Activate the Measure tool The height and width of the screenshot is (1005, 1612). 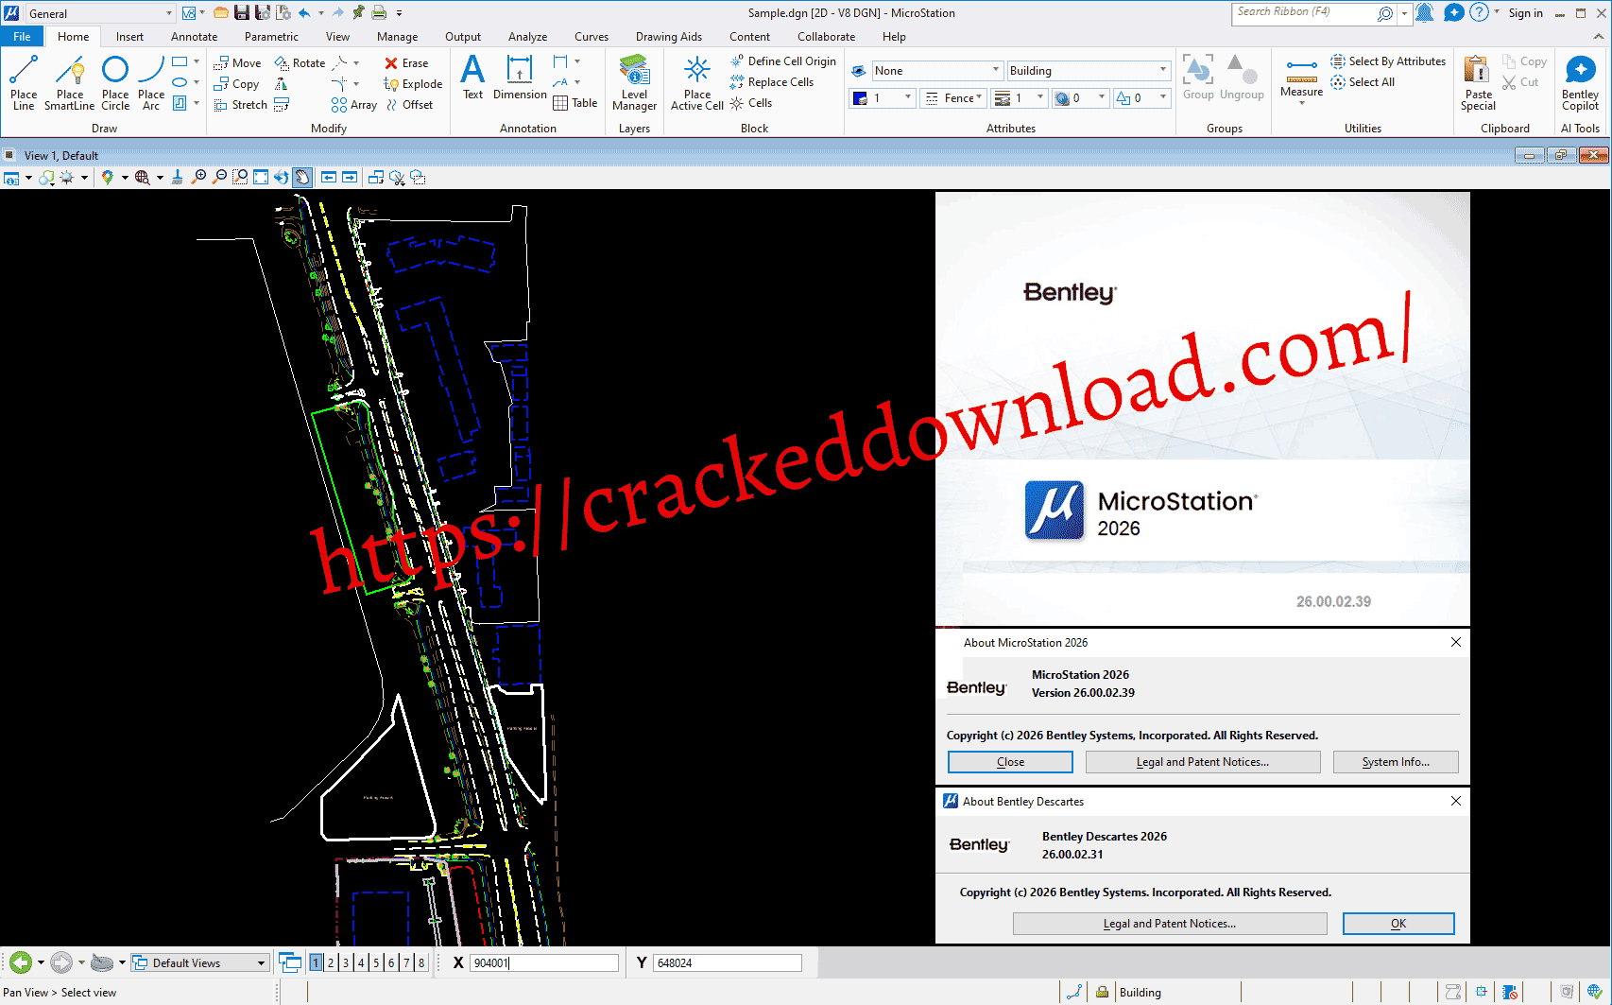pyautogui.click(x=1301, y=79)
